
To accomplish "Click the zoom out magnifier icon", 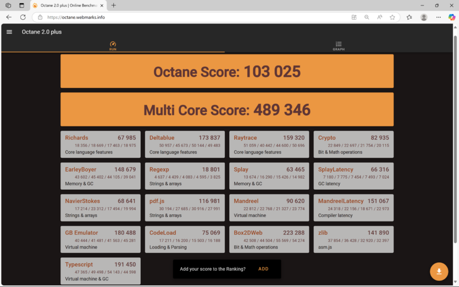I will [367, 17].
